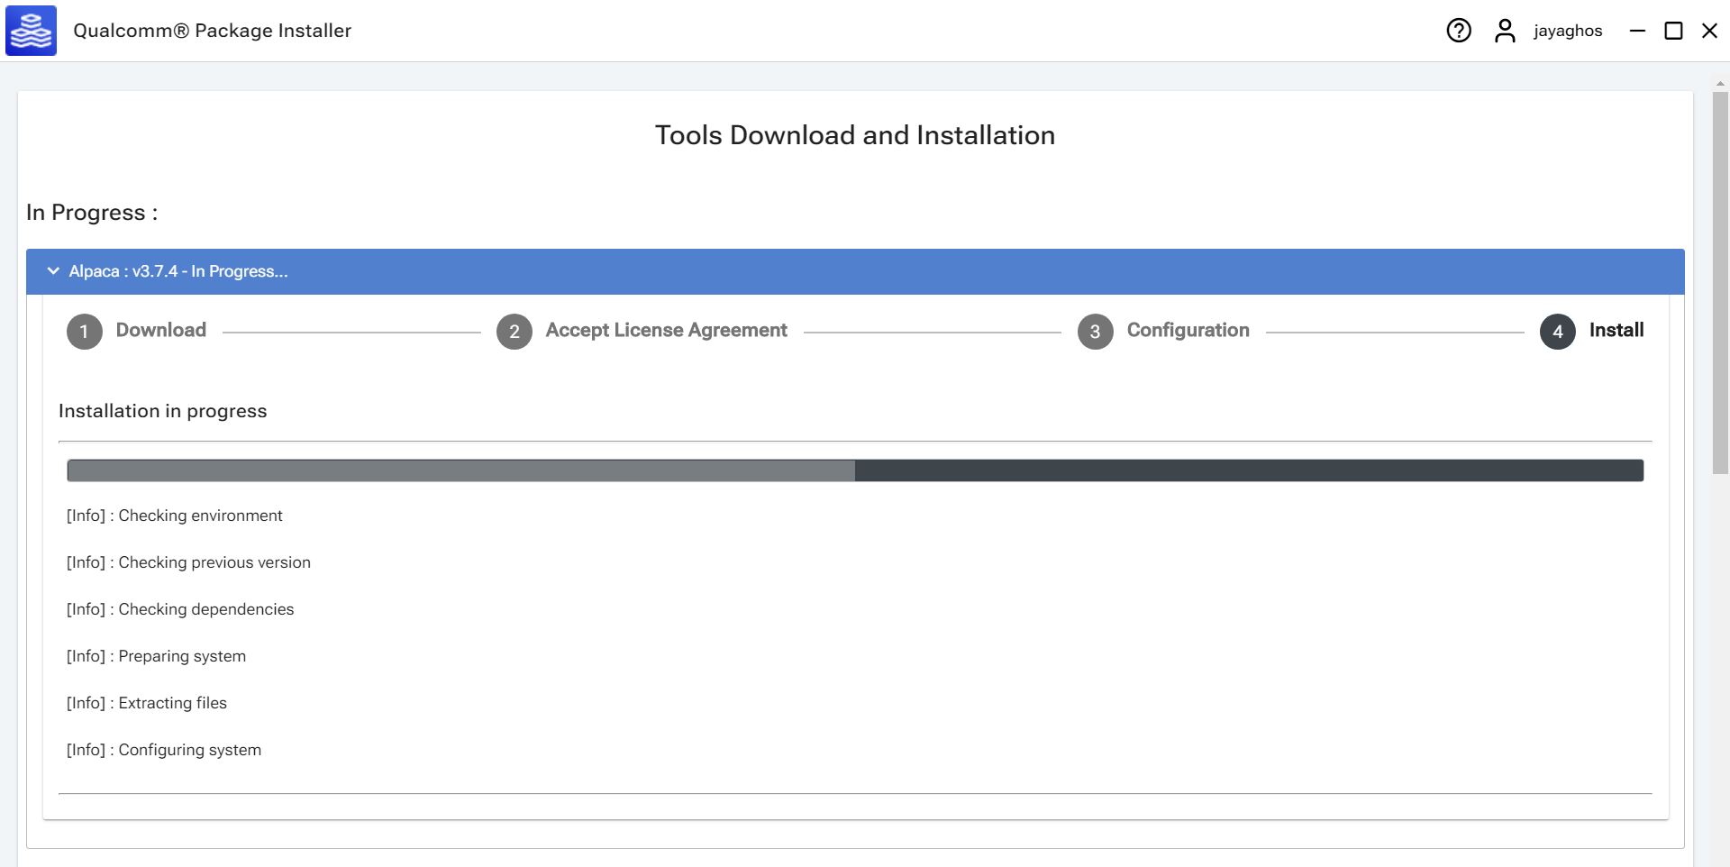Click the Qualcomm Package Installer logo
The width and height of the screenshot is (1730, 867).
pos(32,31)
